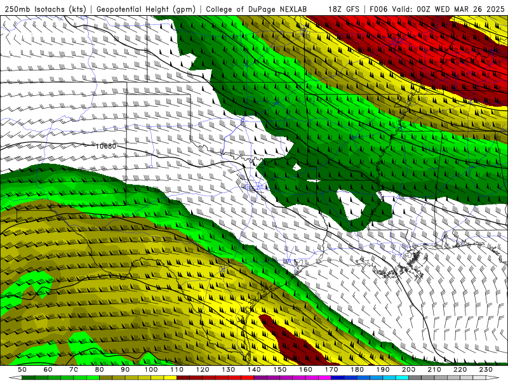Select the darkest green swatch starting at 50
Image resolution: width=508 pixels, height=381 pixels.
coord(29,378)
